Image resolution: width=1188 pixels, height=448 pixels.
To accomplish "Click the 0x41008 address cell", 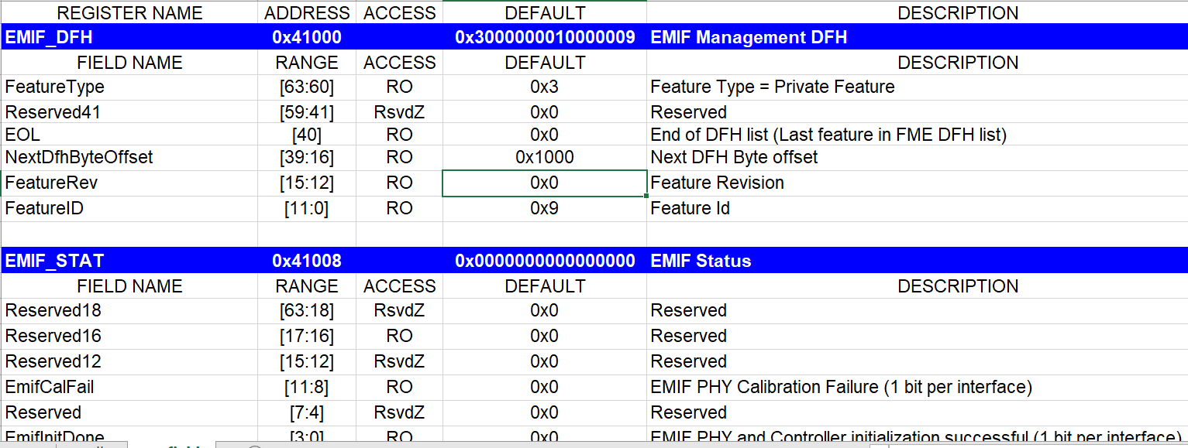I will point(306,261).
